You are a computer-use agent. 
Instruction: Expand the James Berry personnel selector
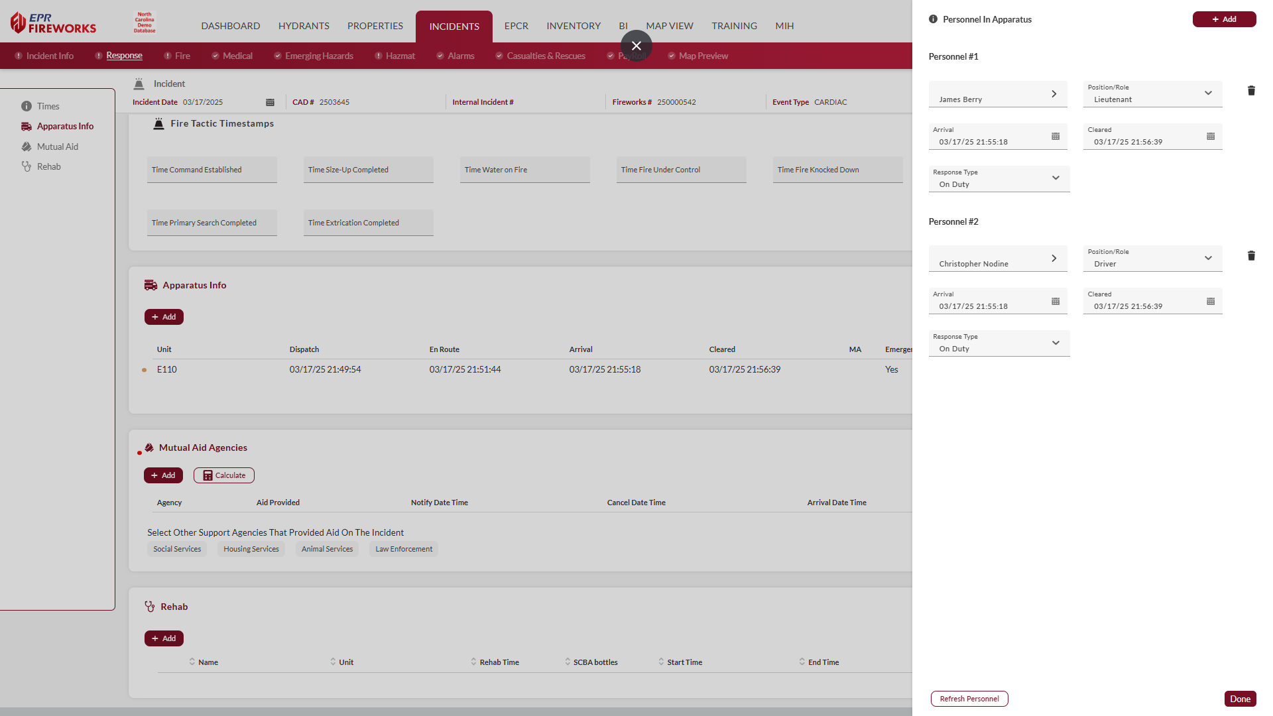tap(997, 94)
